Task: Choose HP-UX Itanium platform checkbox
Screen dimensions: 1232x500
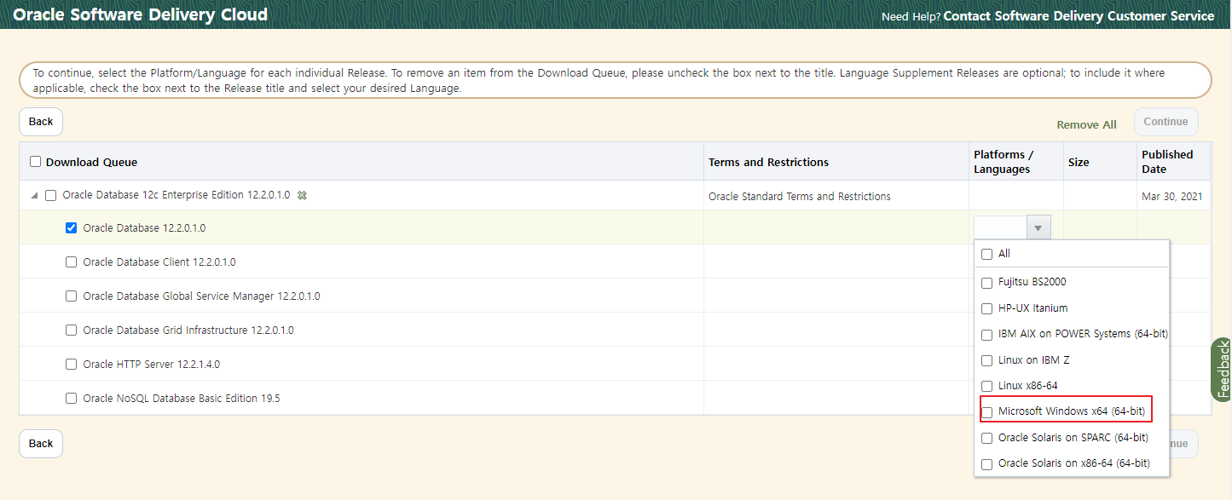Action: [x=987, y=308]
